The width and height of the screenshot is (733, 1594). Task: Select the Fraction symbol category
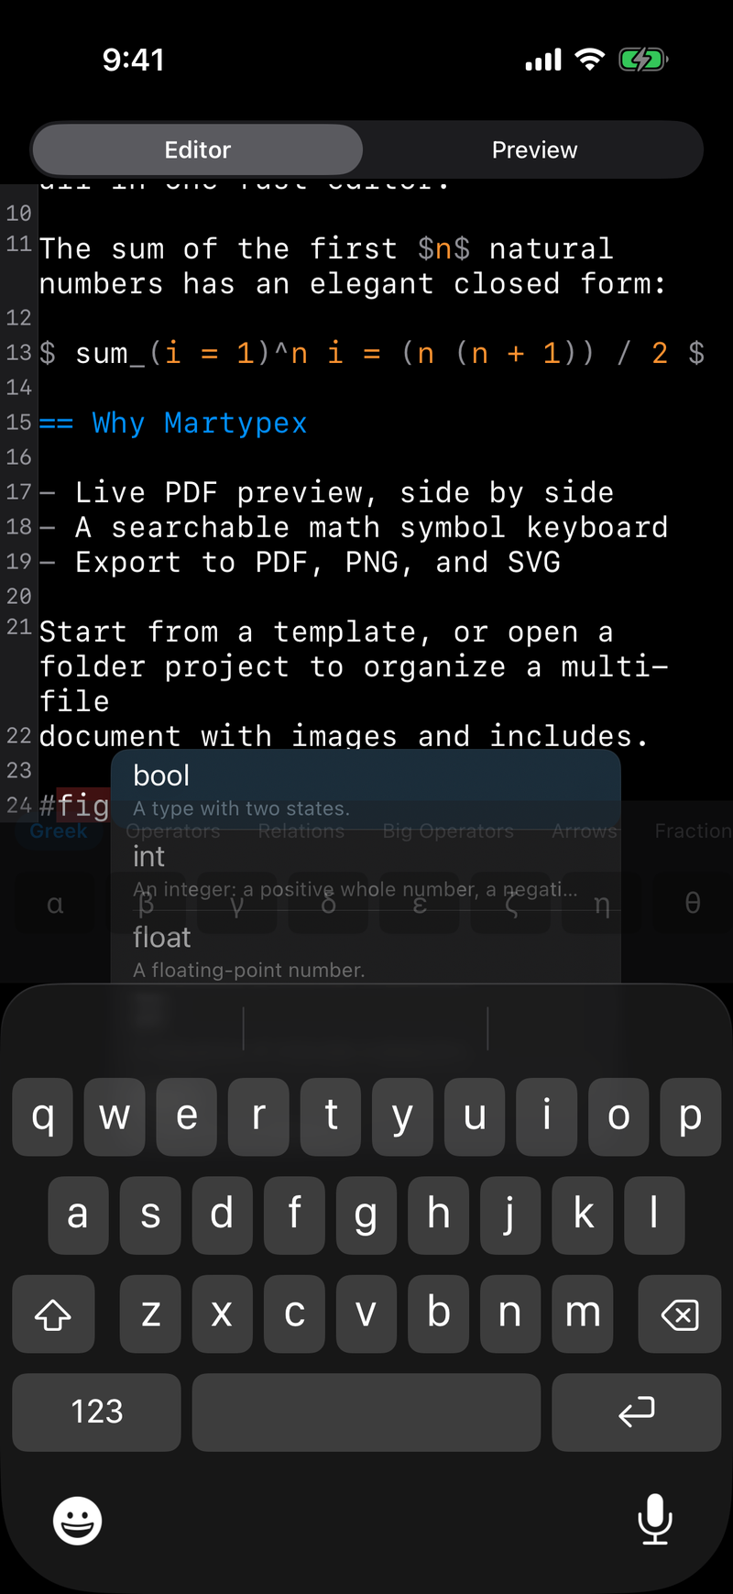[x=693, y=831]
